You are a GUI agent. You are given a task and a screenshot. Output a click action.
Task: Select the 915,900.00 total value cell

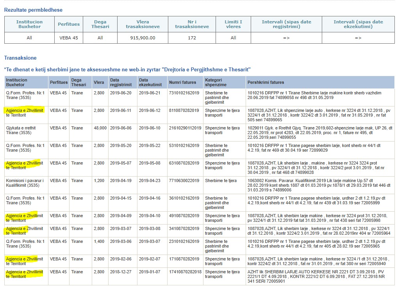143,38
